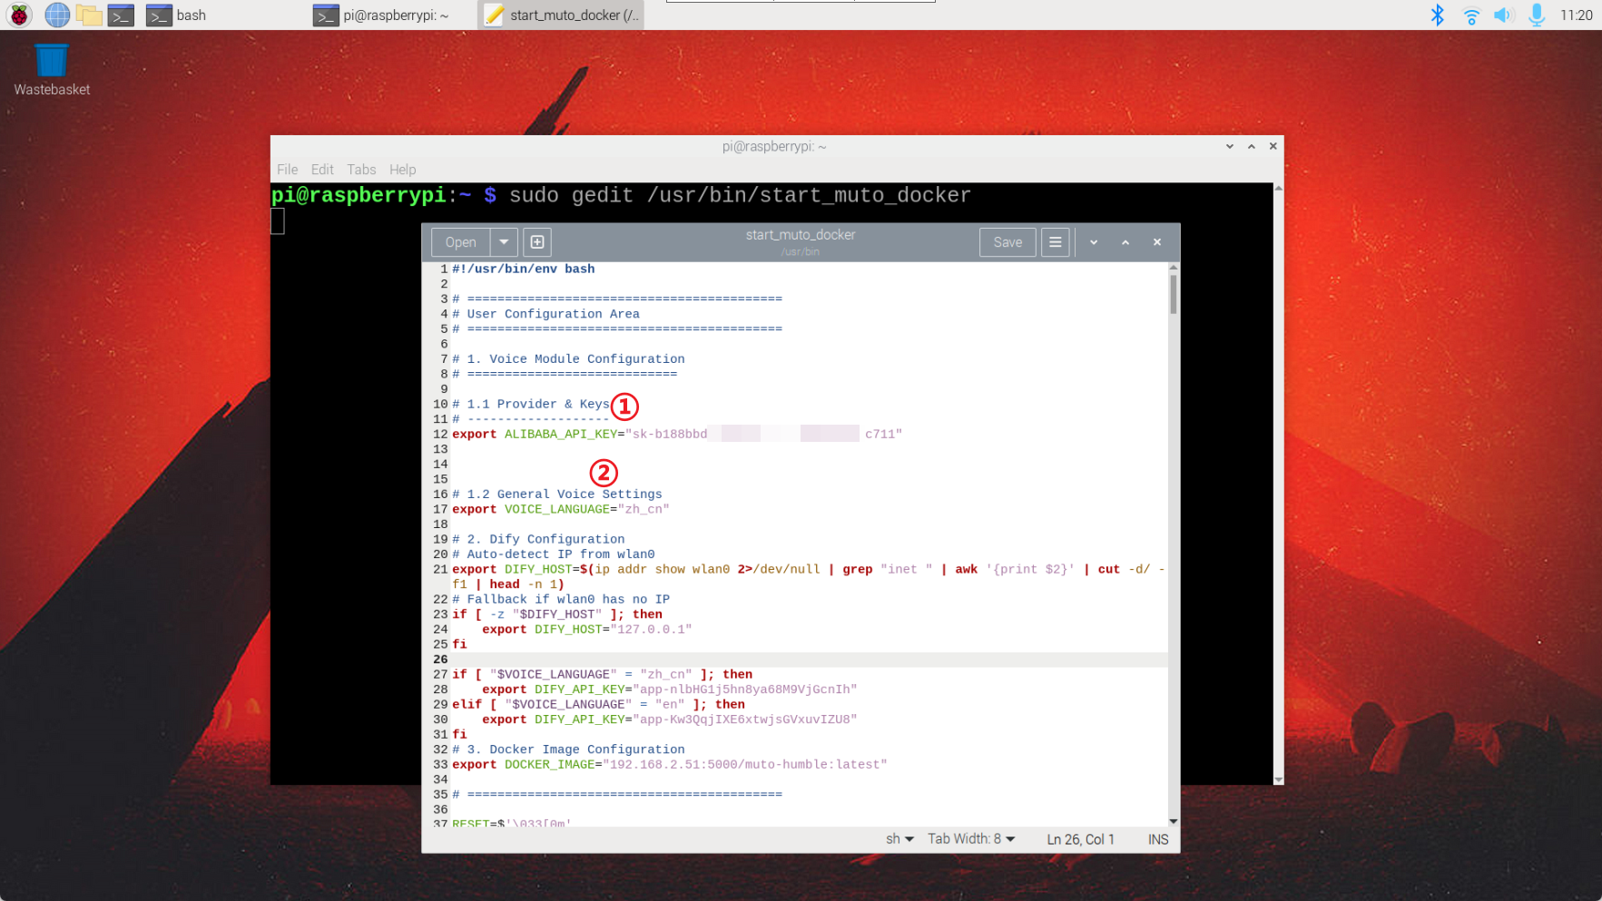Open the terminal Tabs menu

pyautogui.click(x=361, y=170)
